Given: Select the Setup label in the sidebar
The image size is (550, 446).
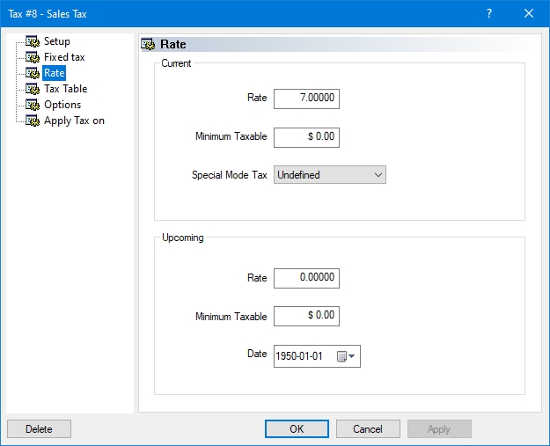Looking at the screenshot, I should click(57, 41).
